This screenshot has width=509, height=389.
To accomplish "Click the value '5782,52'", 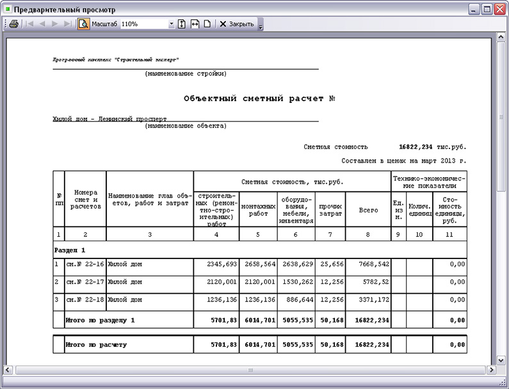I will (x=376, y=282).
